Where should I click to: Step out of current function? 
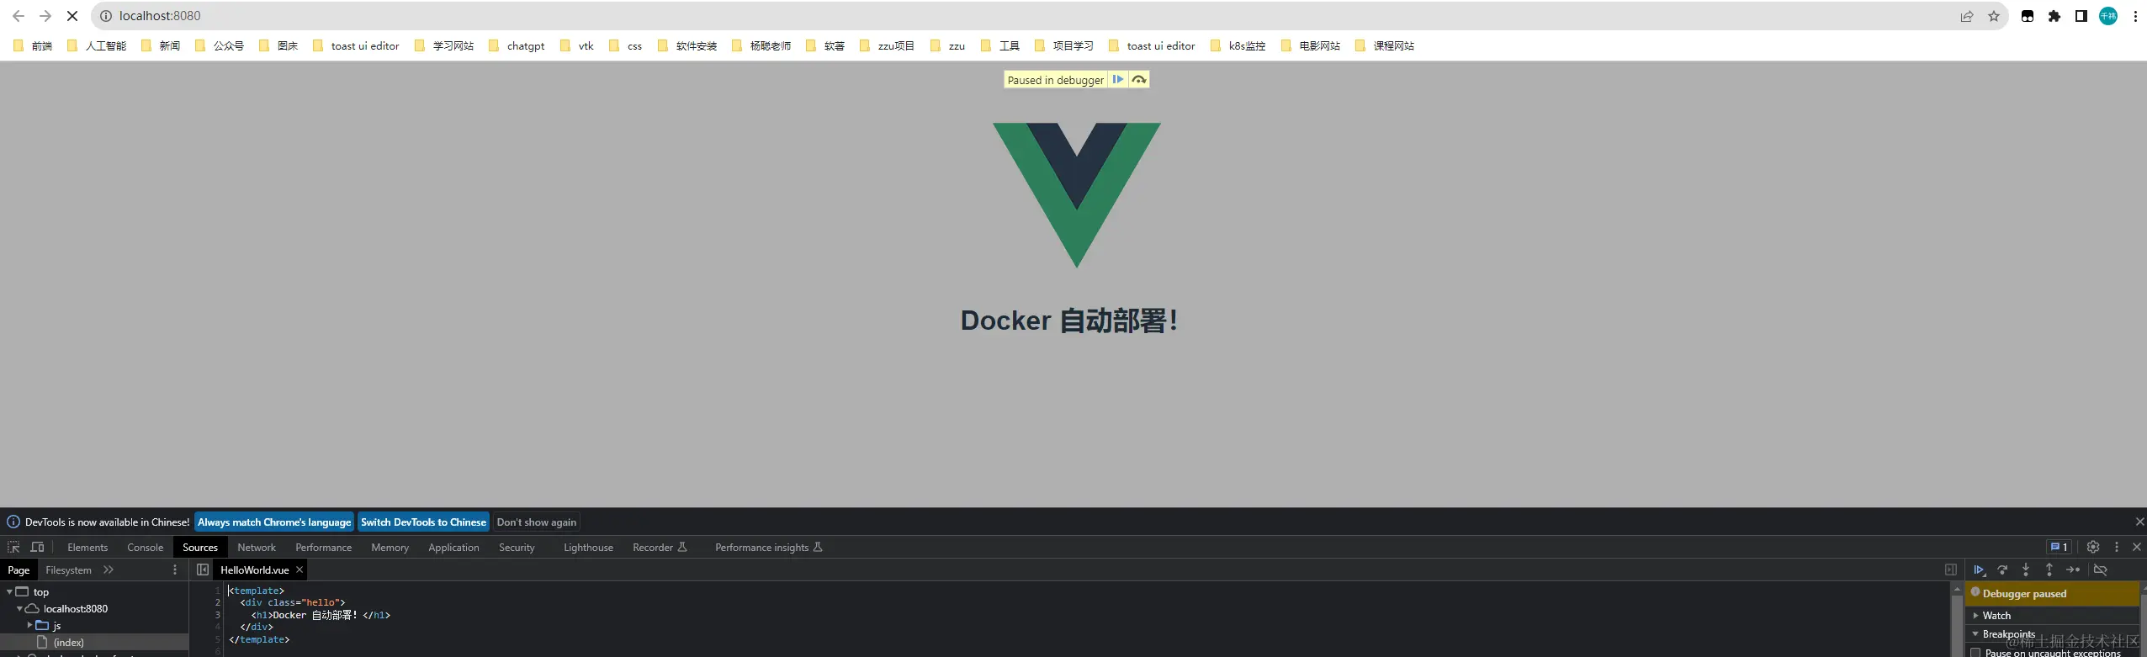coord(2049,570)
